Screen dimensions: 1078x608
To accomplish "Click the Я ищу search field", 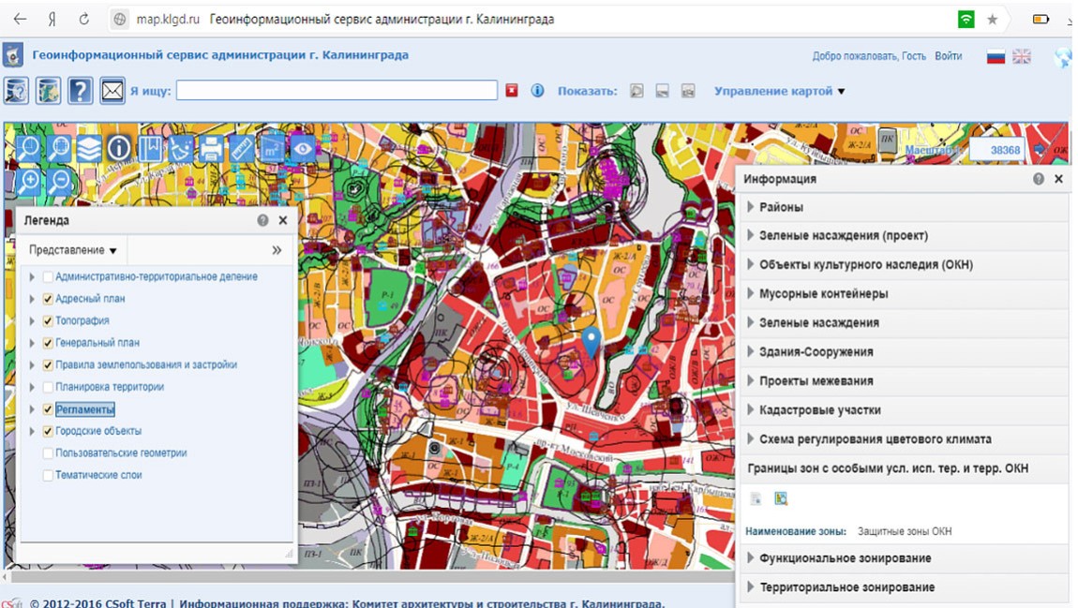I will [x=337, y=91].
